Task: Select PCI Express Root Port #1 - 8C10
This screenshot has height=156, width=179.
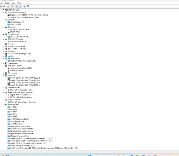Action: (x=31, y=138)
